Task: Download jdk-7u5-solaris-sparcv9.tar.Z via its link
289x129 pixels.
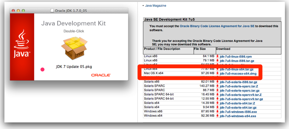Action: (x=241, y=95)
